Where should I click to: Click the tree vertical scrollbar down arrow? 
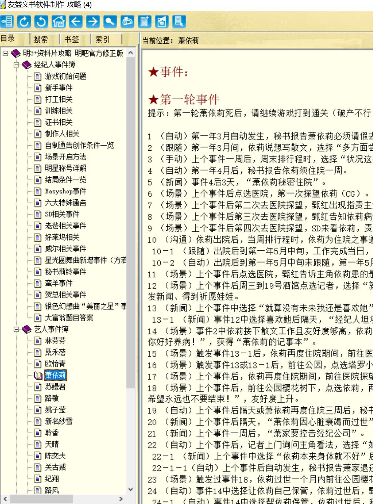click(130, 490)
